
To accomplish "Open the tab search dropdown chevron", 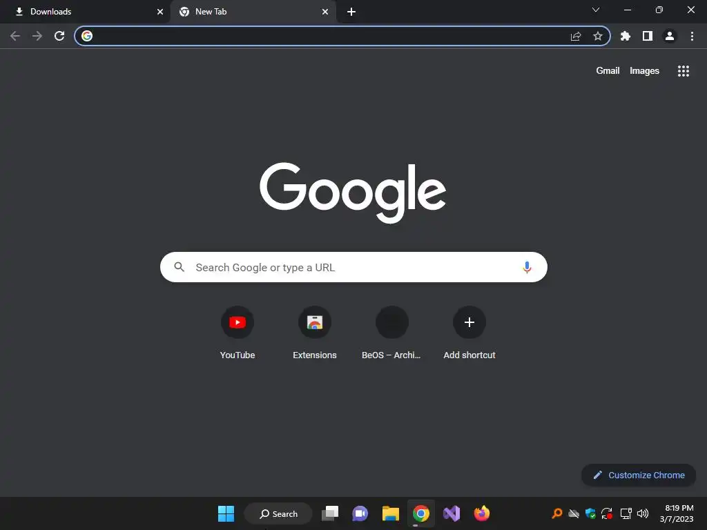I will (x=596, y=10).
